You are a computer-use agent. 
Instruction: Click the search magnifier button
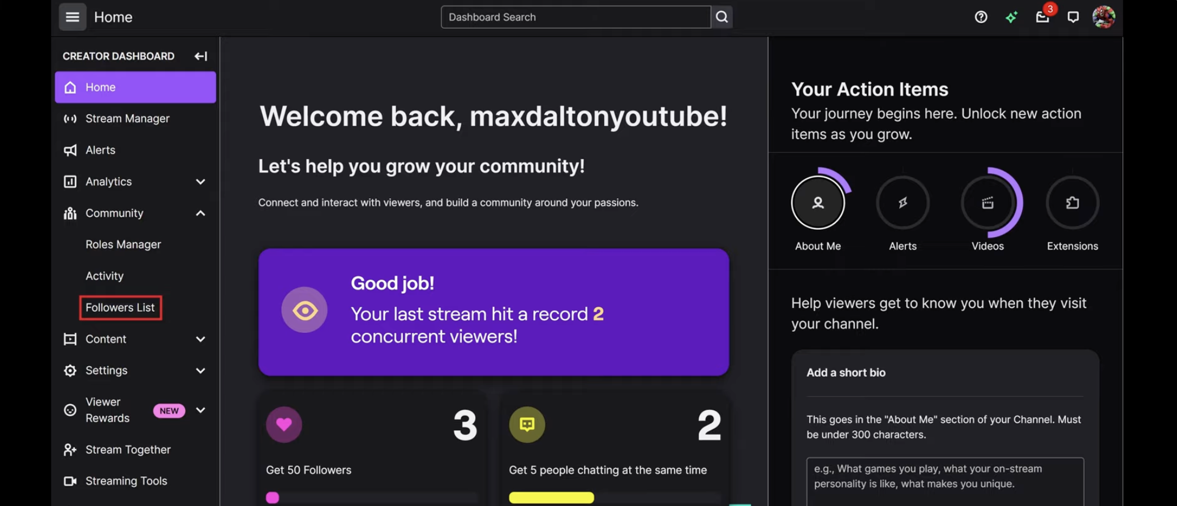[722, 17]
